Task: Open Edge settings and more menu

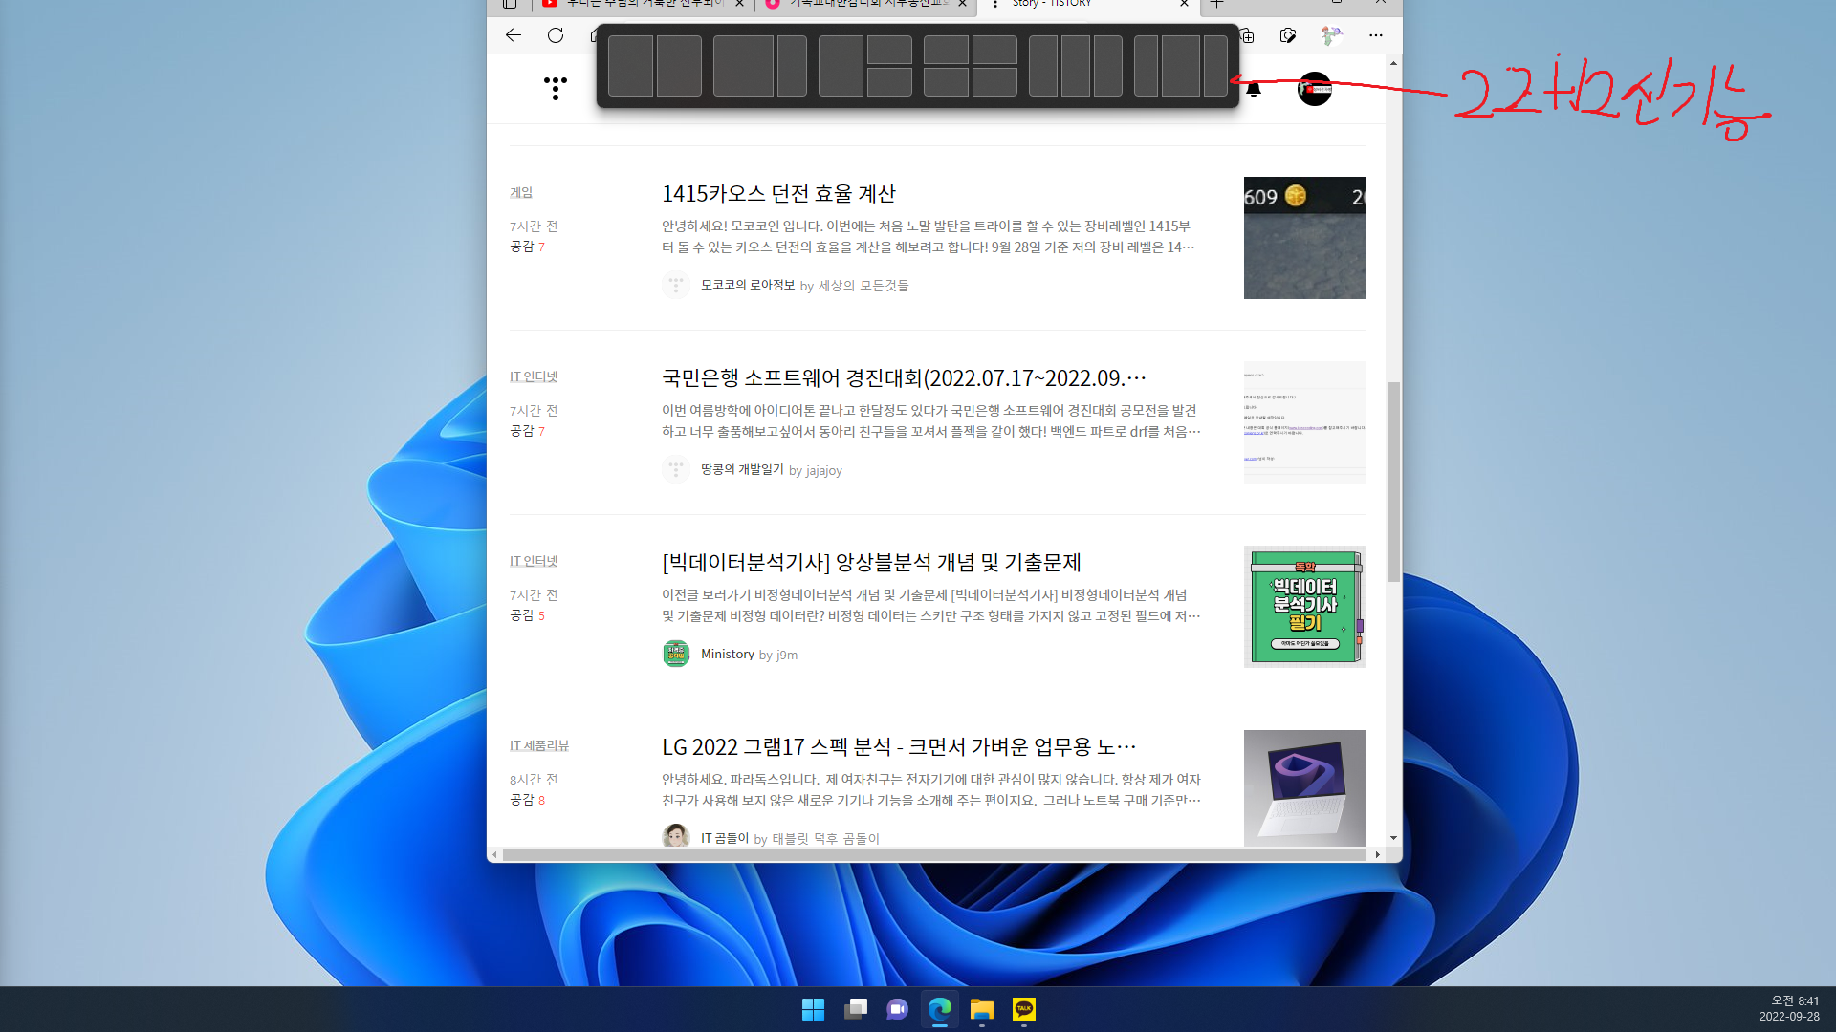Action: 1375,35
